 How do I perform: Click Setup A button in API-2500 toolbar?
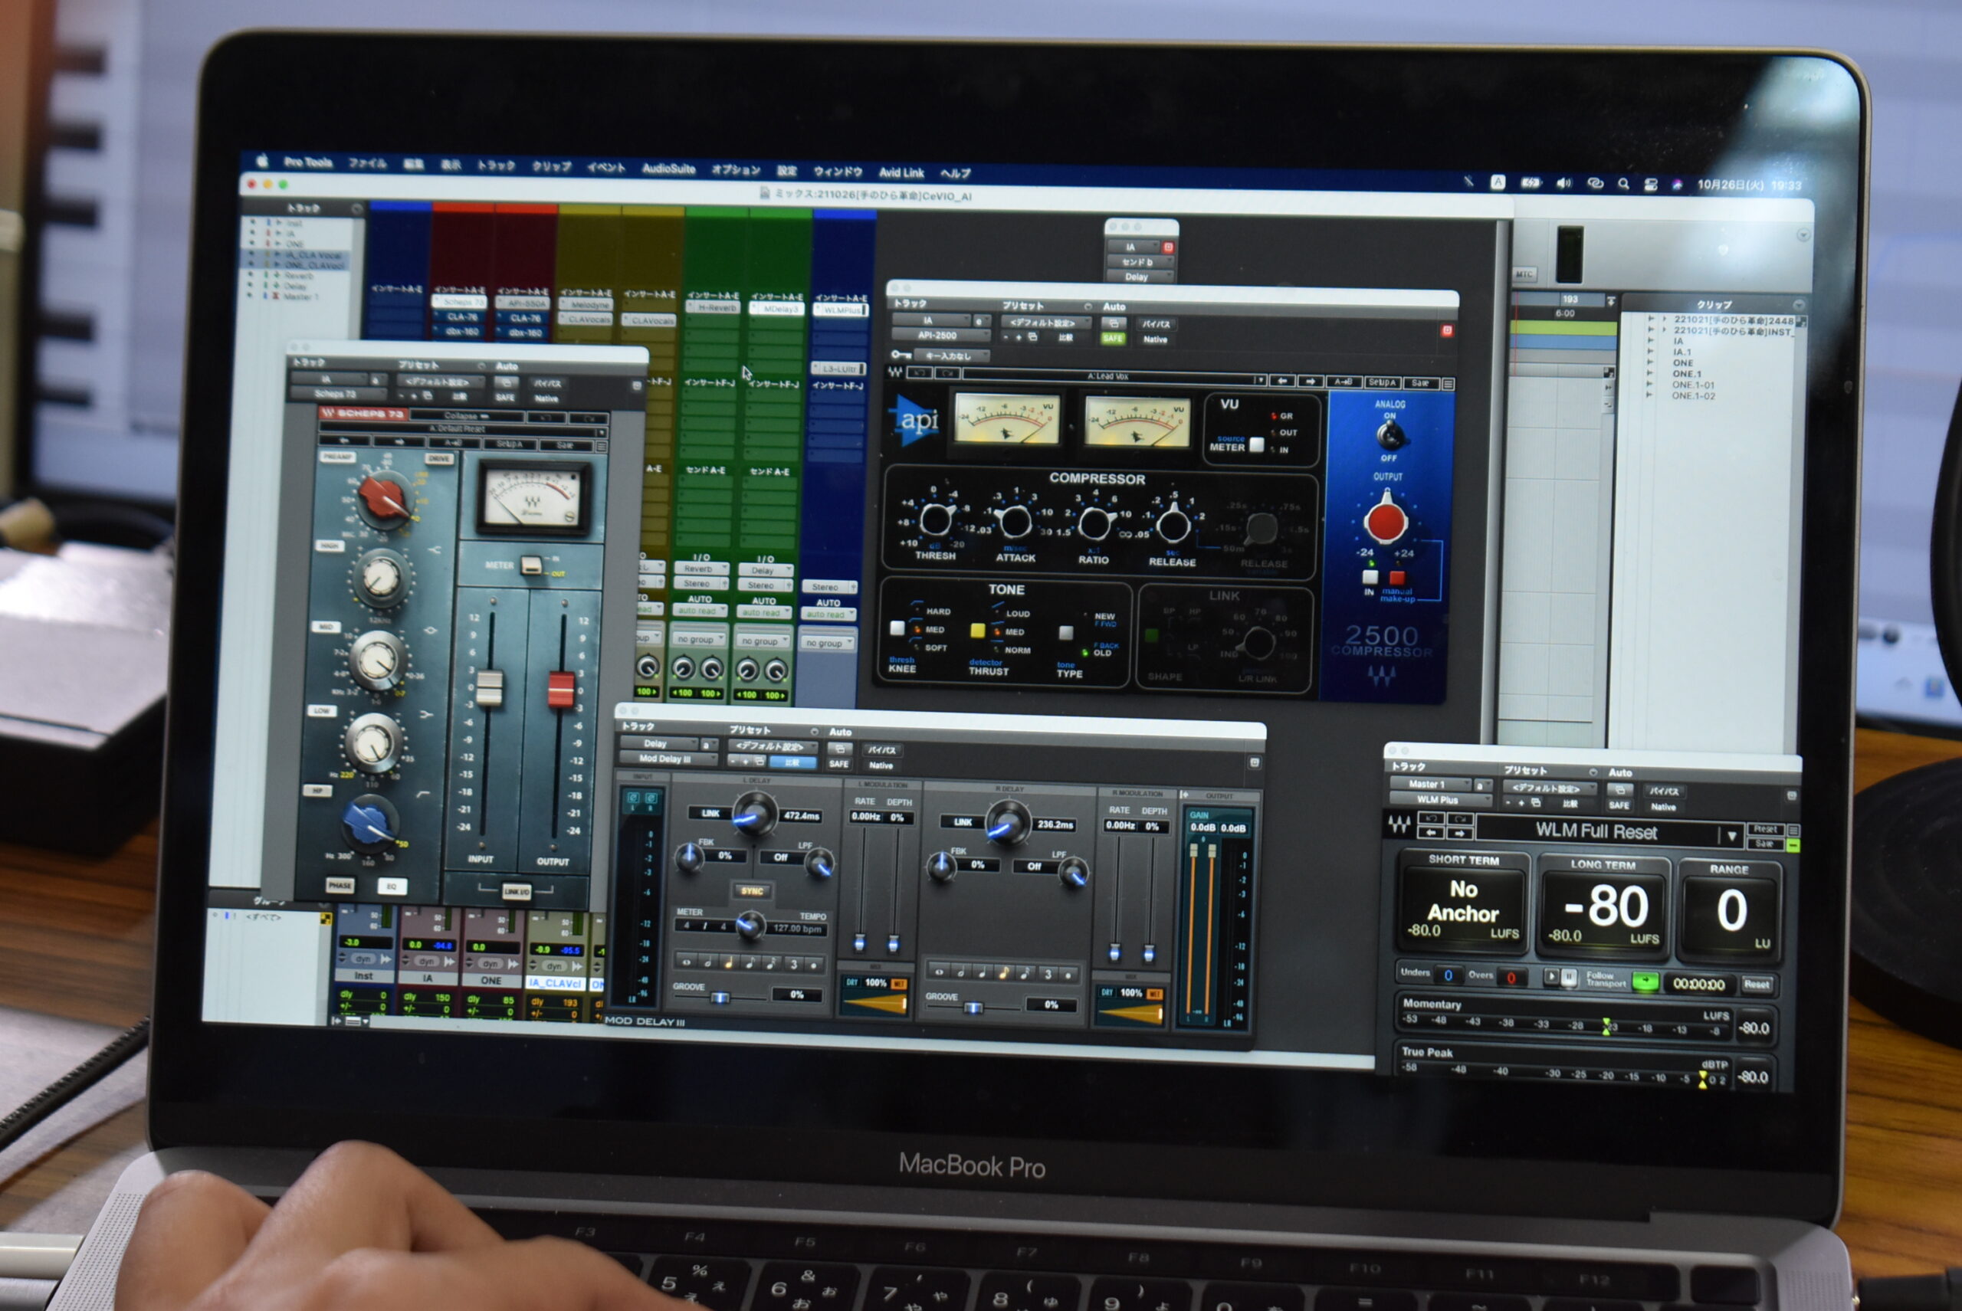click(1382, 382)
